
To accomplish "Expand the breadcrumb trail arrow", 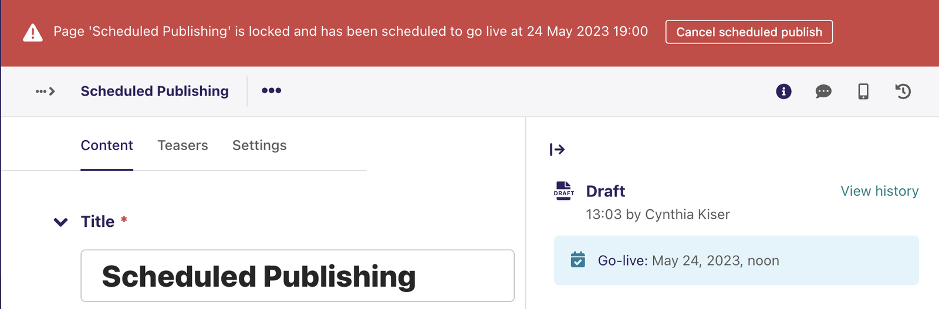I will pos(45,91).
